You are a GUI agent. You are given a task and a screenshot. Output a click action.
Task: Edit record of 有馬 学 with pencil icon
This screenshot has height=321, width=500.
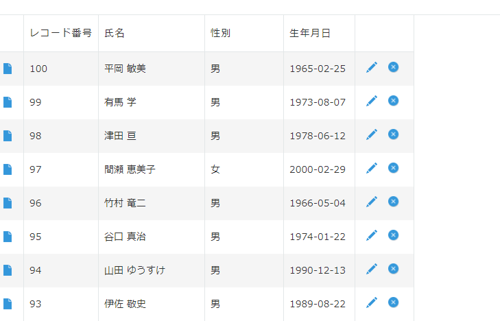[372, 101]
